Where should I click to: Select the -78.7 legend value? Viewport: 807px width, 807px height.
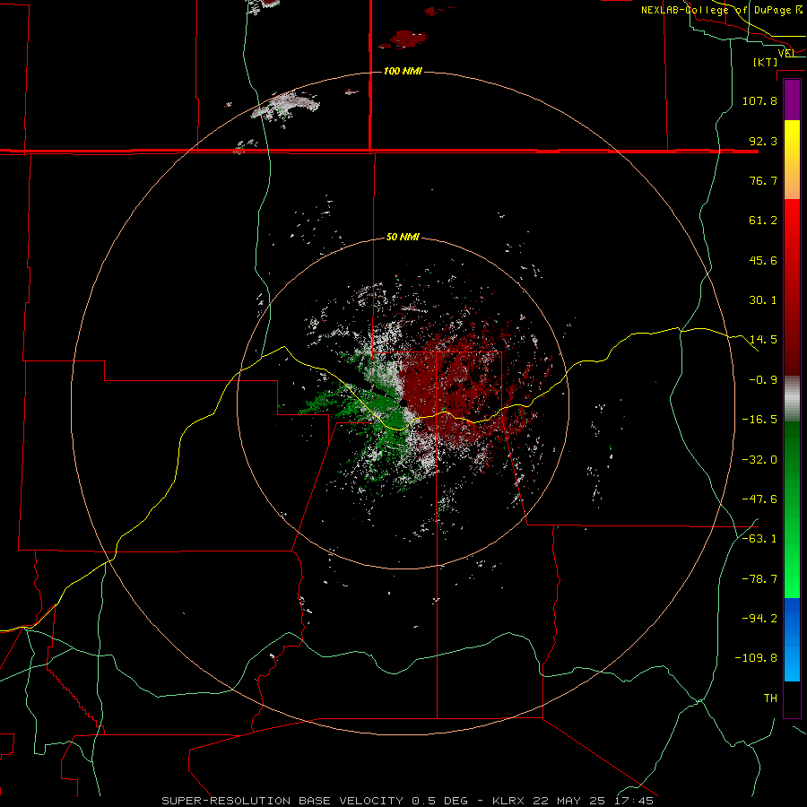[759, 579]
